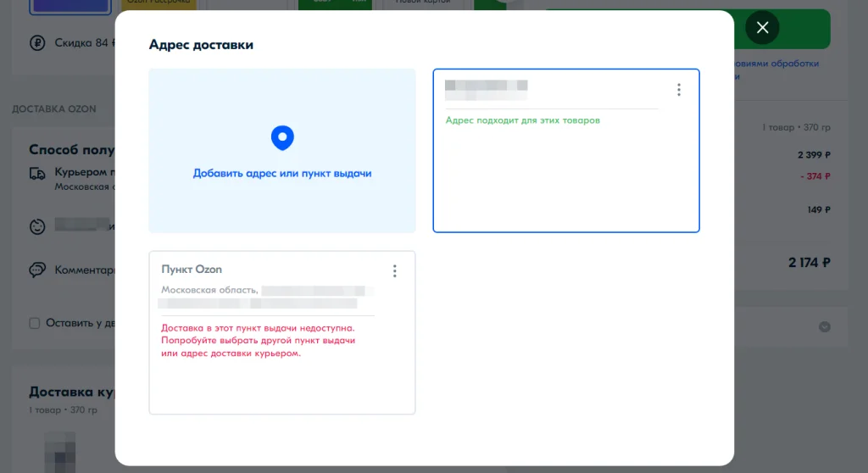Click the ruble icon next to Скидка
Image resolution: width=868 pixels, height=473 pixels.
[x=36, y=42]
